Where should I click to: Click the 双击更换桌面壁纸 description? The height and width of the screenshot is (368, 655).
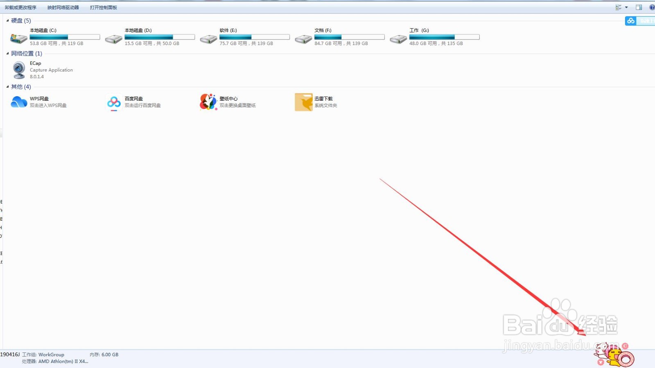pyautogui.click(x=237, y=105)
